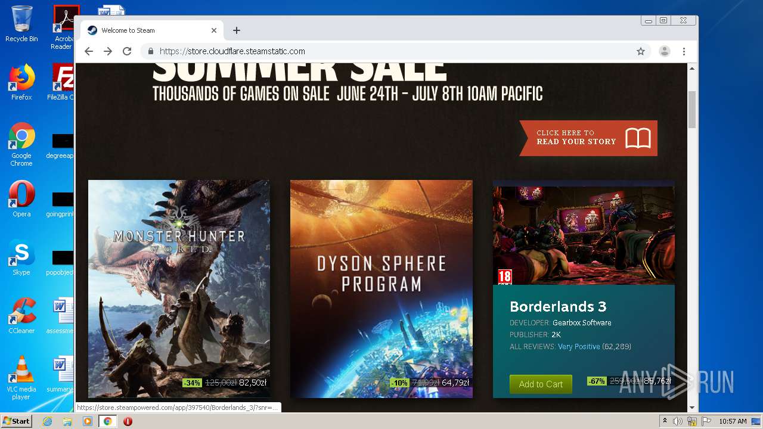Click the page scroll-down arrow
Screen dimensions: 763x429
[692, 408]
